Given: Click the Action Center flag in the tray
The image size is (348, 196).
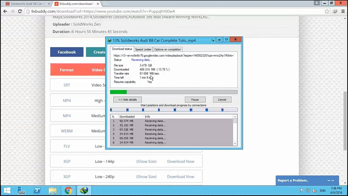Looking at the screenshot, I should pyautogui.click(x=302, y=191).
